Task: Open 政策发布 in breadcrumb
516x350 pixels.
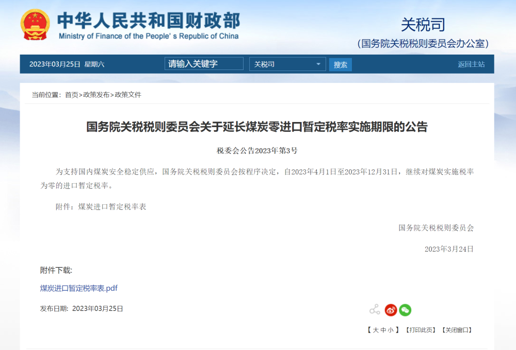Action: [x=96, y=95]
